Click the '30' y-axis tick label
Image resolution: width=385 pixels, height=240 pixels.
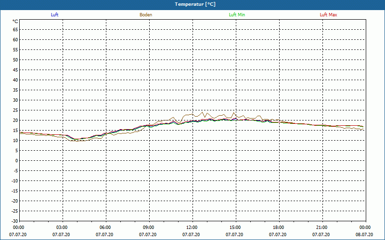tap(15, 100)
